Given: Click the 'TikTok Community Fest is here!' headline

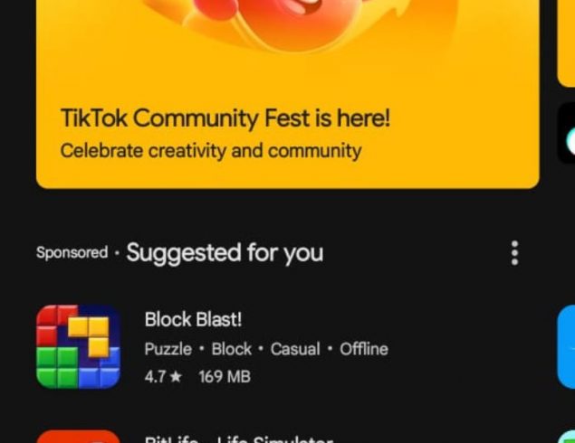Looking at the screenshot, I should (x=225, y=118).
